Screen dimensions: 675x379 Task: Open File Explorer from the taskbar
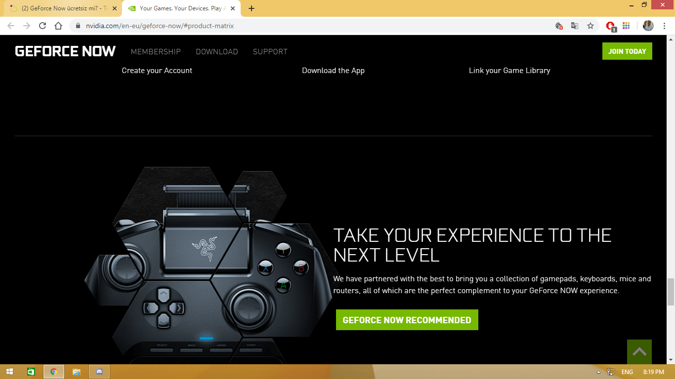click(x=77, y=372)
